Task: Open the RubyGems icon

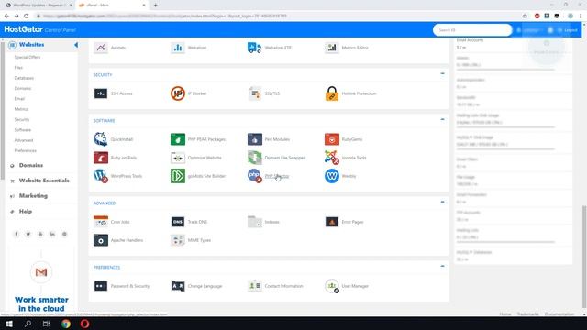Action: tap(332, 139)
